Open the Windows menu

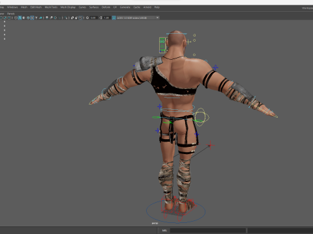12,7
